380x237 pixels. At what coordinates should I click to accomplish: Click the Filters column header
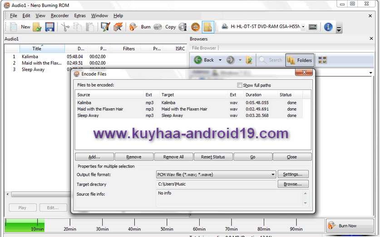coord(125,48)
